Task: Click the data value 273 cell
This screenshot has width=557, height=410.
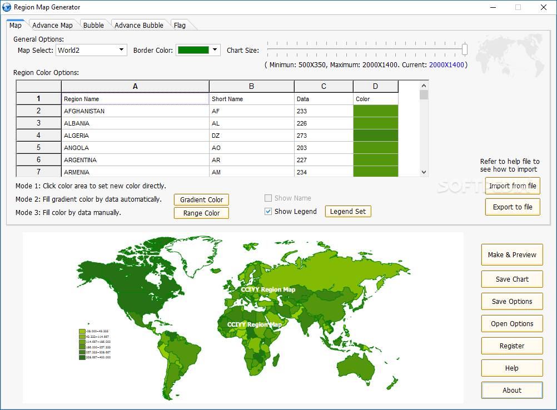Action: point(324,135)
